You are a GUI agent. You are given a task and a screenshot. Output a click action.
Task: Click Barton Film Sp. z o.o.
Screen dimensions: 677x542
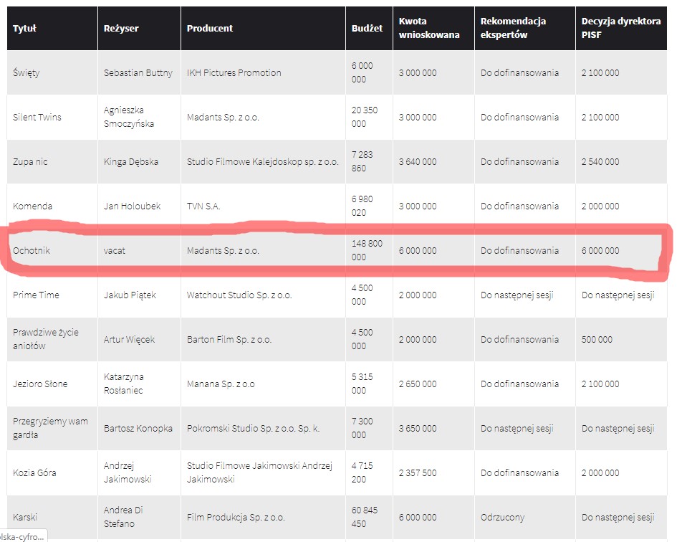tap(229, 340)
